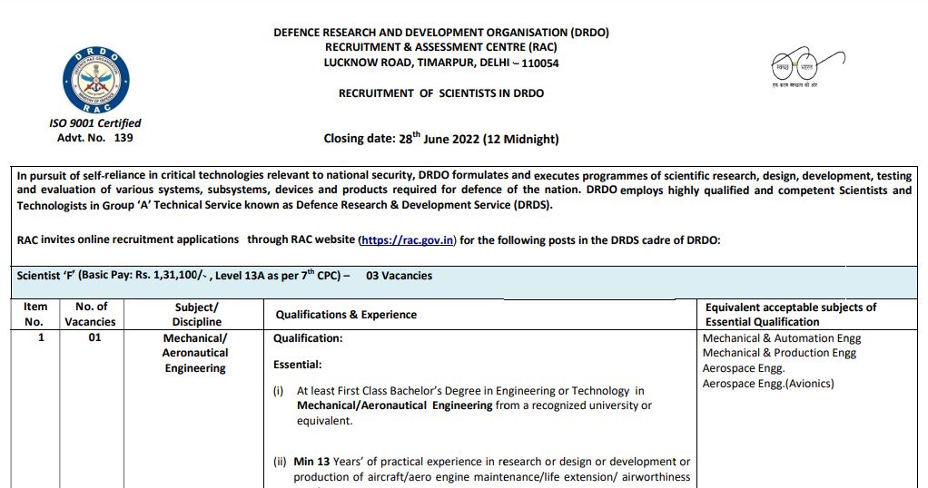Click the Swachh Bharat spectacles logo
This screenshot has width=928, height=488.
click(x=808, y=67)
